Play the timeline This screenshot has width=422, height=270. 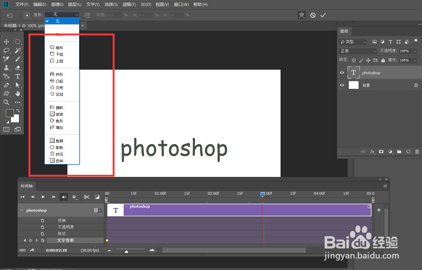[x=43, y=197]
